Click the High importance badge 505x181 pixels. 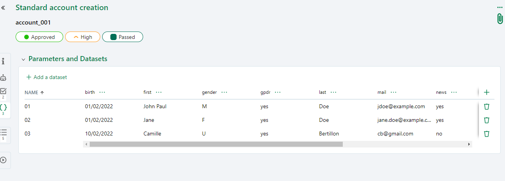[x=83, y=37]
